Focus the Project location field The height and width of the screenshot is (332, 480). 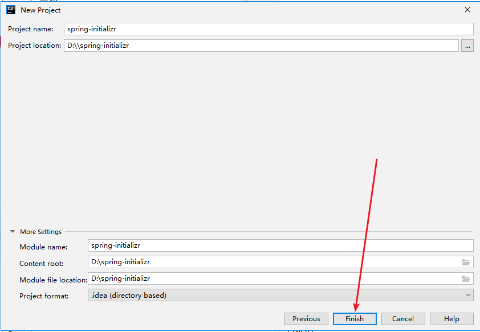pos(261,46)
